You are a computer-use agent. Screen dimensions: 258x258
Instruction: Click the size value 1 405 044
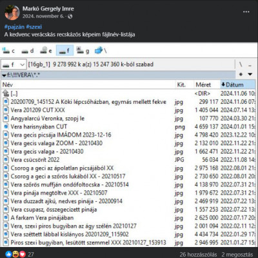click(x=206, y=110)
